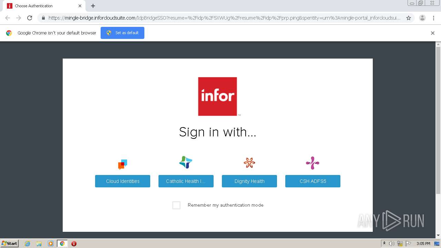
Task: Open the network tray icon
Action: [400, 244]
